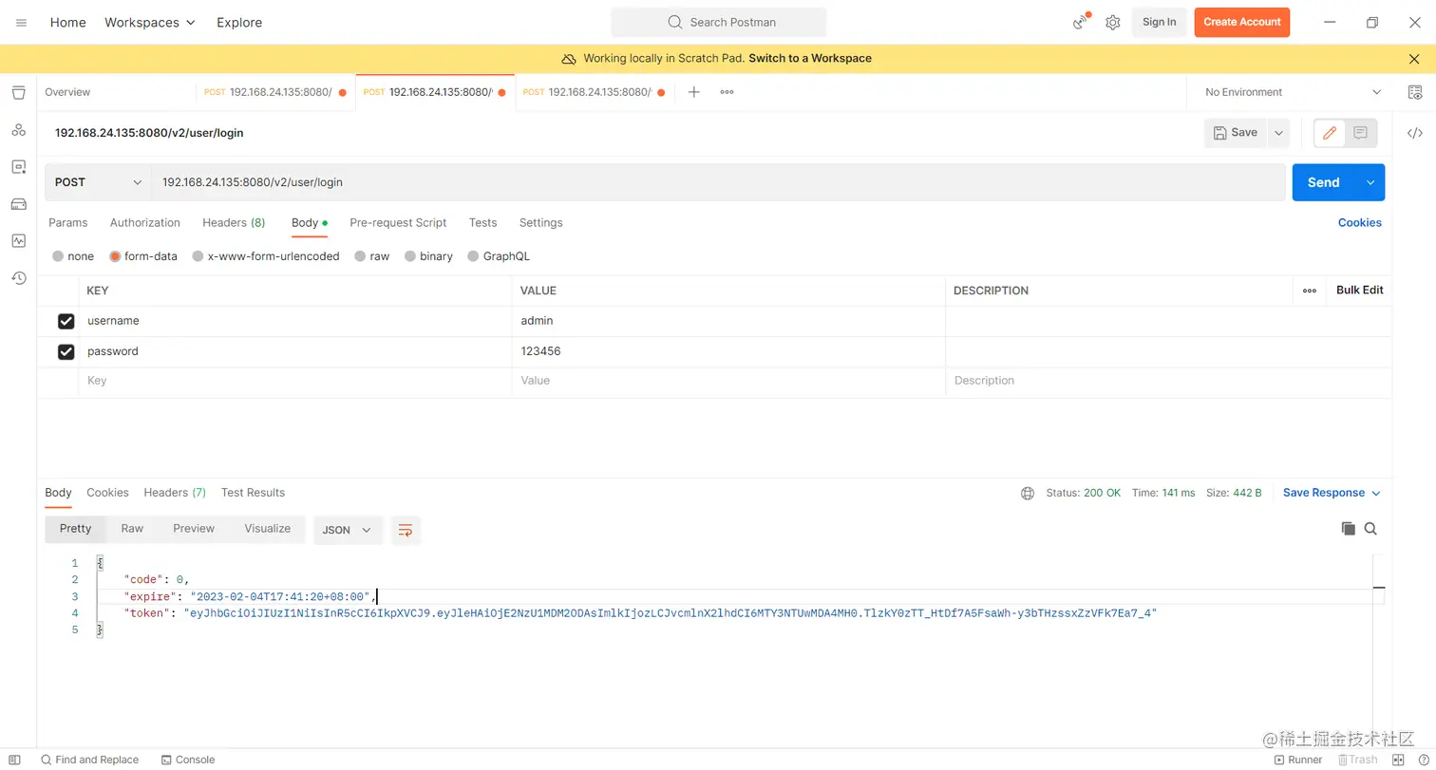1436x770 pixels.
Task: Add a new request tab
Action: pyautogui.click(x=694, y=92)
